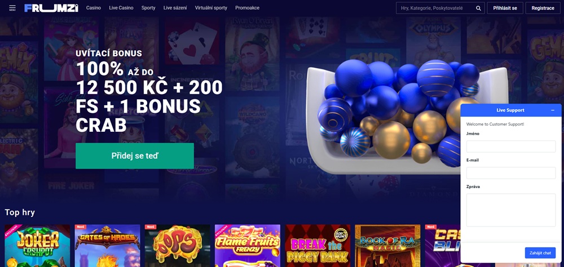Go to the Casino menu item
The image size is (564, 267).
click(x=94, y=8)
